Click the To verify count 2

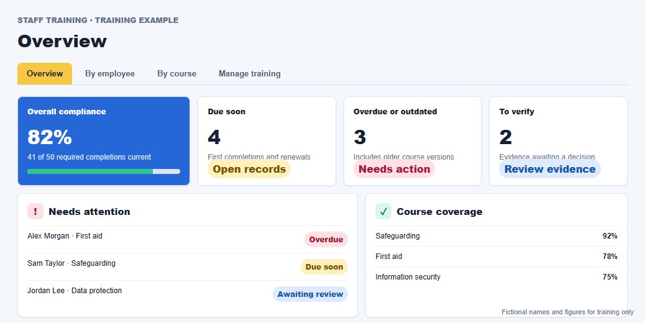[x=506, y=137]
